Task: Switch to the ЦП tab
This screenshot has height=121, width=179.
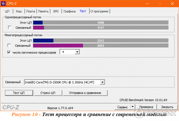Action: pyautogui.click(x=7, y=11)
